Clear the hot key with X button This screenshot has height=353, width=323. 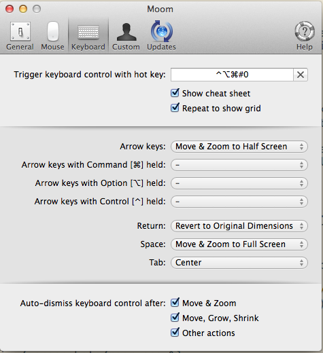301,75
